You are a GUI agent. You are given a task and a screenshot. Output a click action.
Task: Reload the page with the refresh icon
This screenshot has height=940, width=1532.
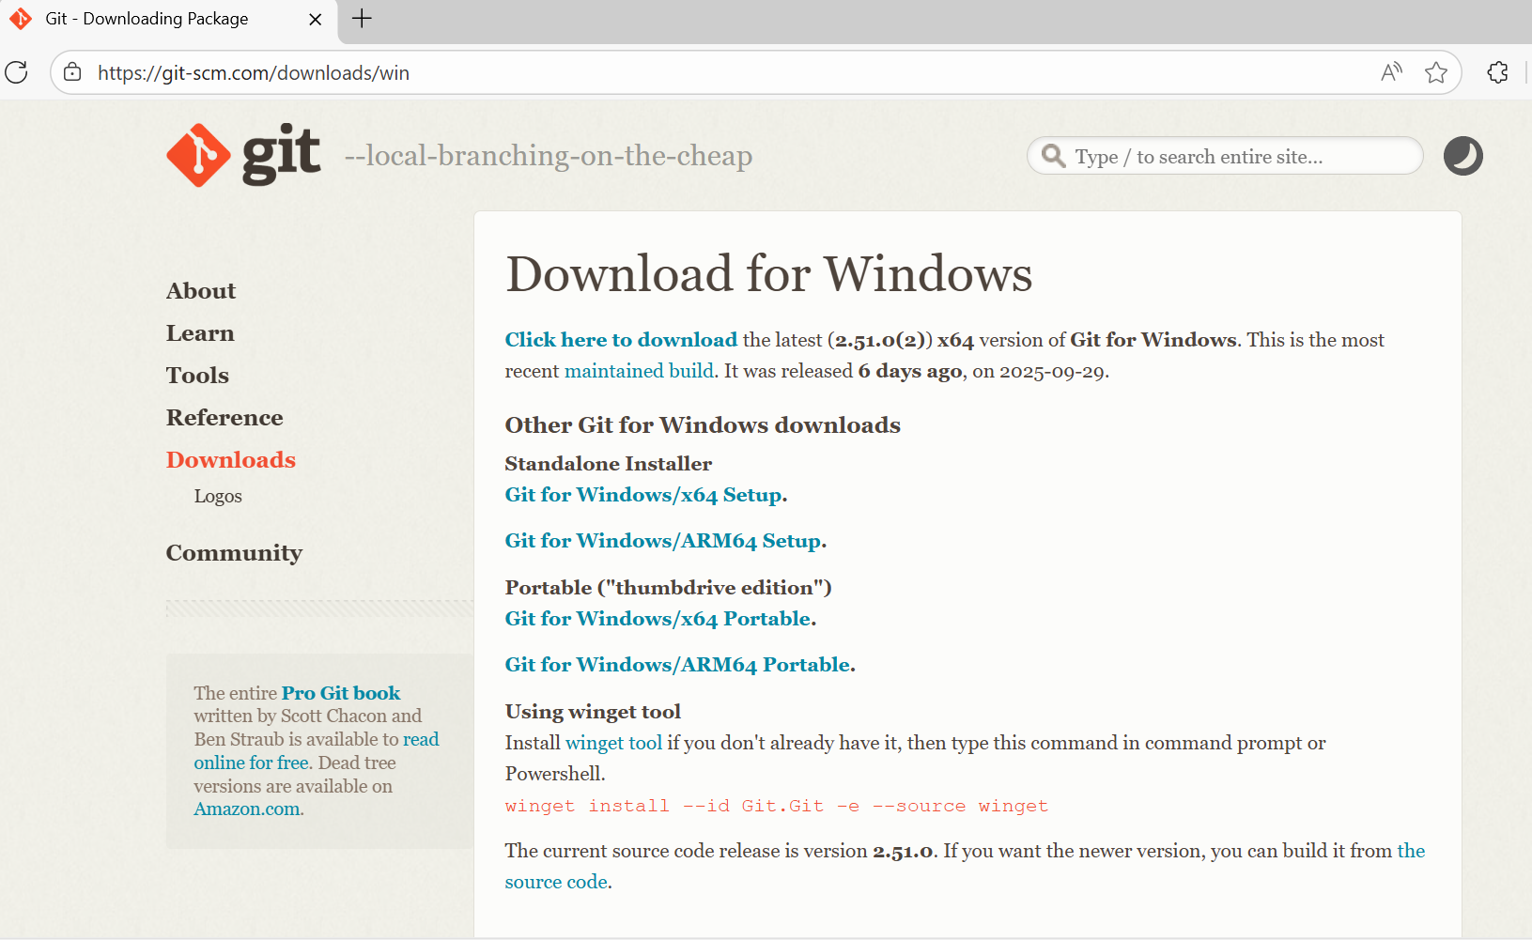(x=16, y=72)
